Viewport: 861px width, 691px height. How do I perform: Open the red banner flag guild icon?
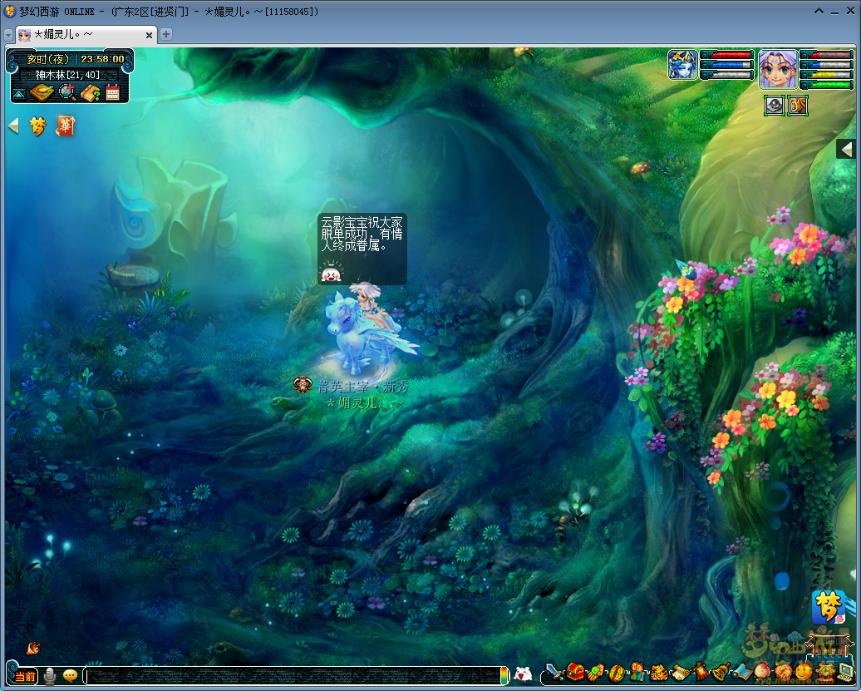click(701, 672)
